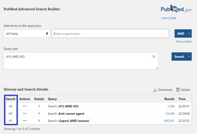
Task: Click the AND button
Action: 180,33
